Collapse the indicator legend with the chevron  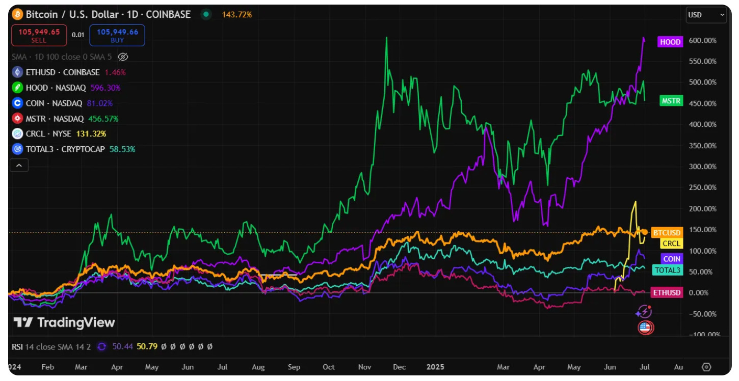20,165
